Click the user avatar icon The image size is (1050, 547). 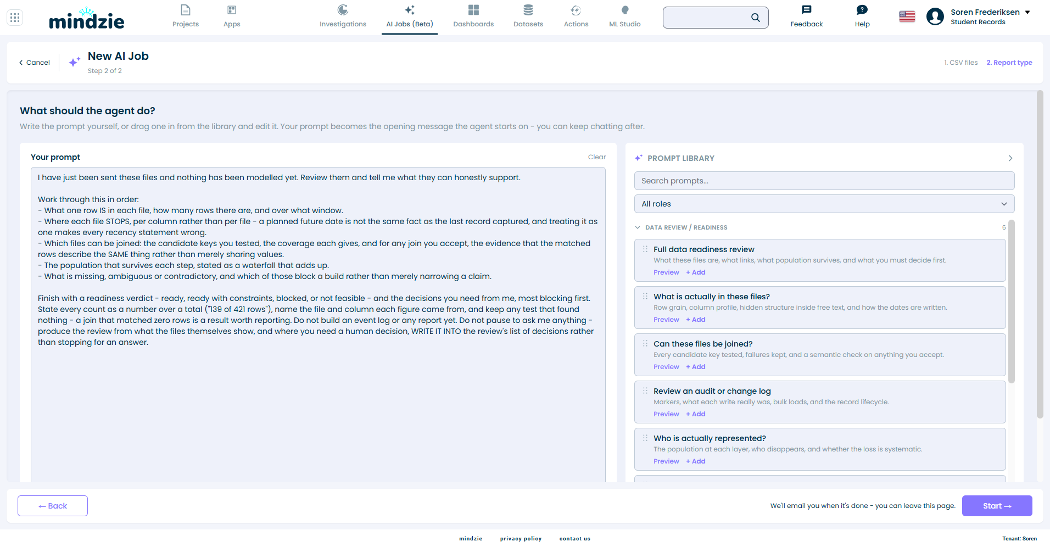click(935, 17)
